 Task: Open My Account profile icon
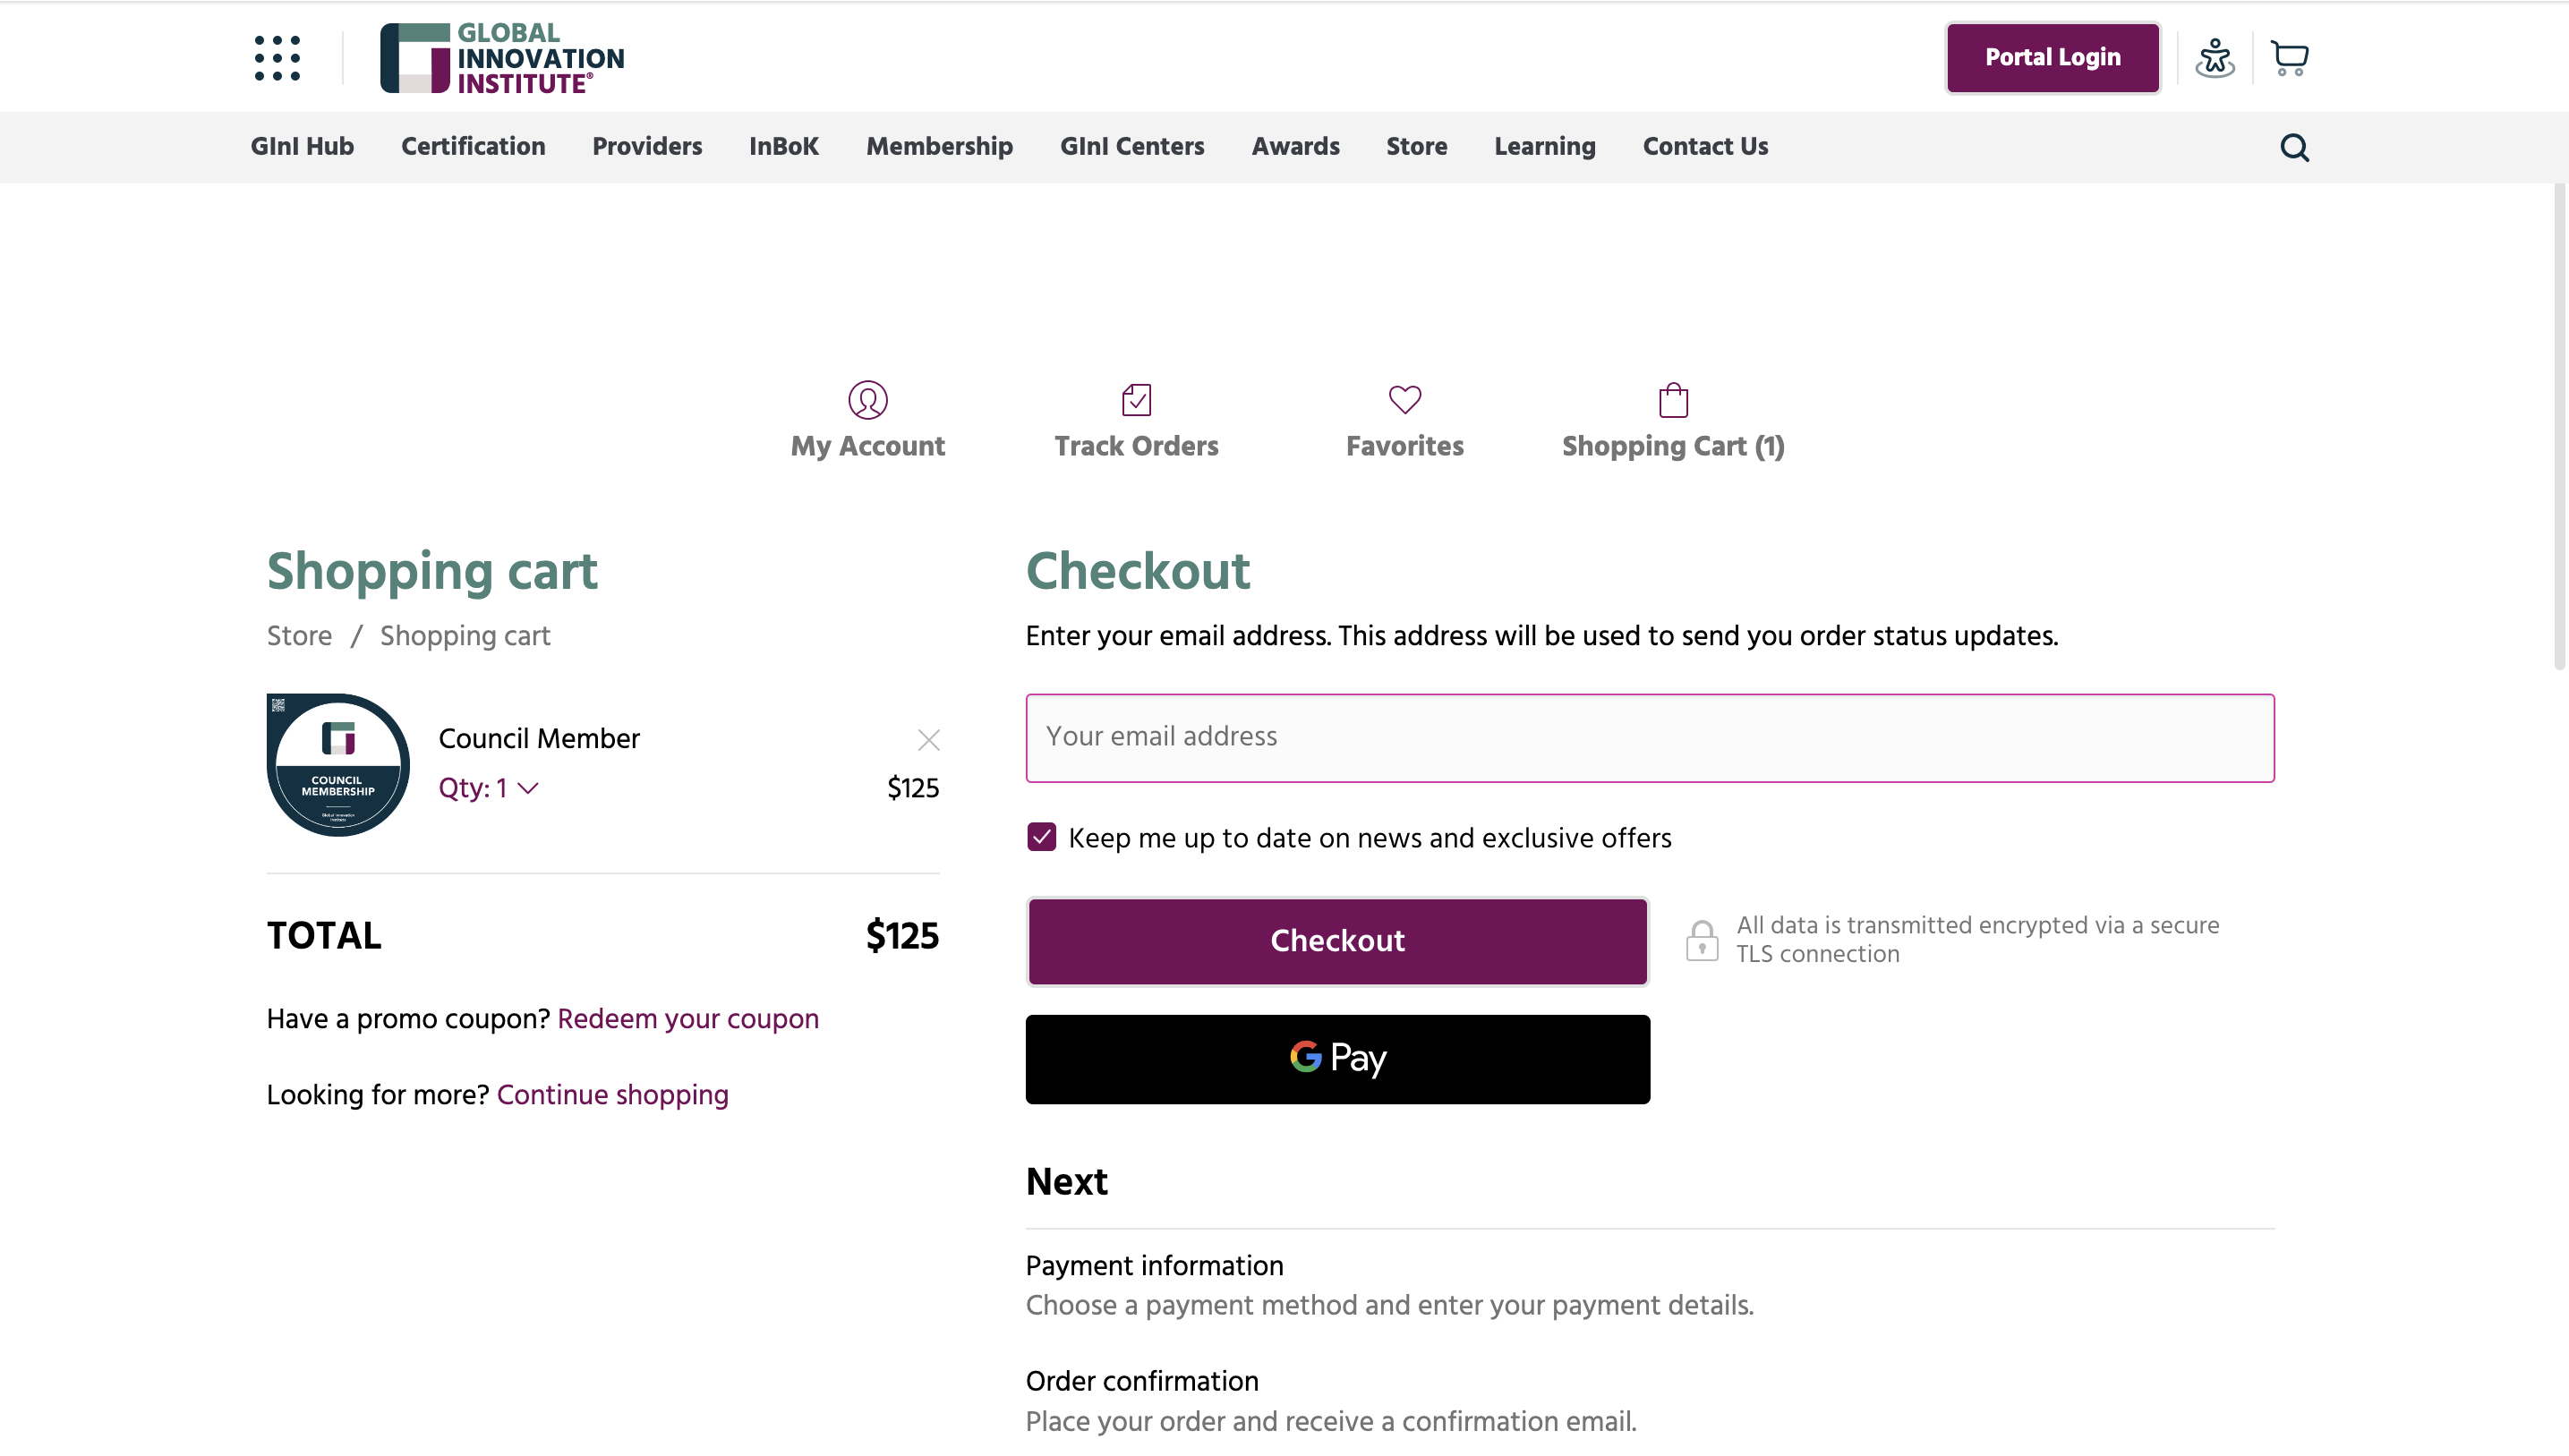point(867,400)
